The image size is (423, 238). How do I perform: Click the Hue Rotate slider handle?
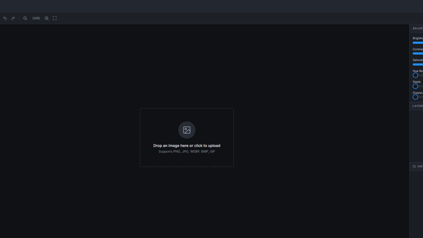click(x=415, y=75)
